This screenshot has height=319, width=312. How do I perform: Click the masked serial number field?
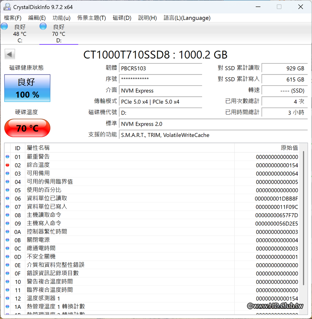[160, 79]
